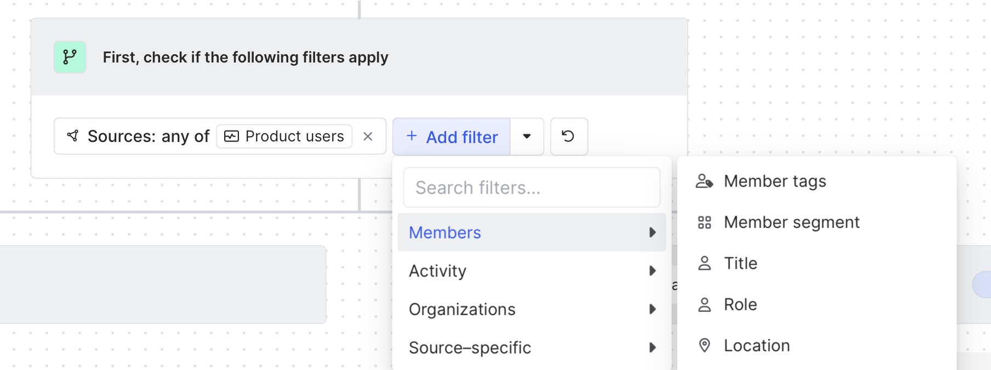Choose the Member tags filter icon
Screen dimensions: 991x370
pyautogui.click(x=704, y=181)
